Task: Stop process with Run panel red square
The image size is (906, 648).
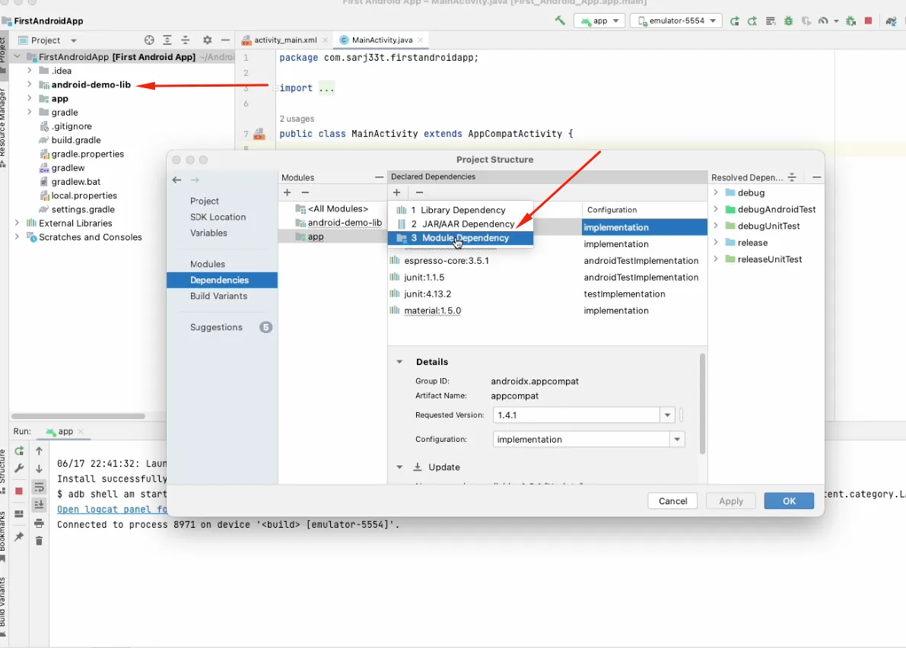Action: pos(19,491)
